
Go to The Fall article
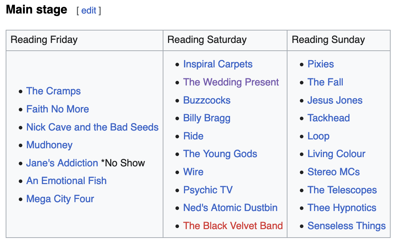click(x=325, y=82)
